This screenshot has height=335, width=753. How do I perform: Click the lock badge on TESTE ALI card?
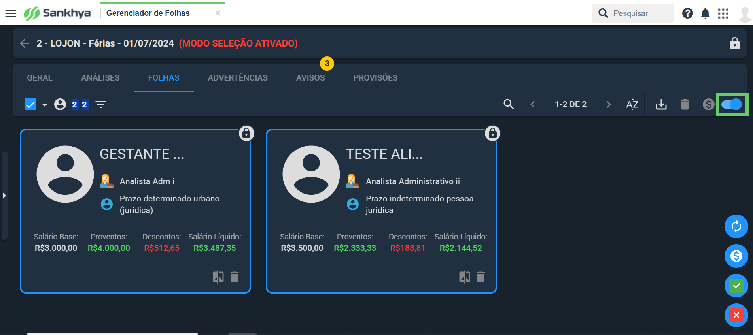click(492, 134)
